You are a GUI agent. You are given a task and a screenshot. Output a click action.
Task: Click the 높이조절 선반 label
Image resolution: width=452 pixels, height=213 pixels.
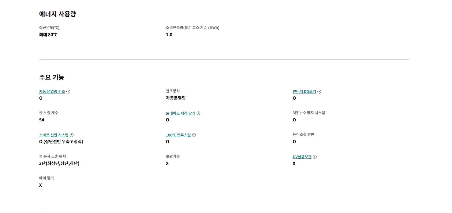(x=303, y=135)
